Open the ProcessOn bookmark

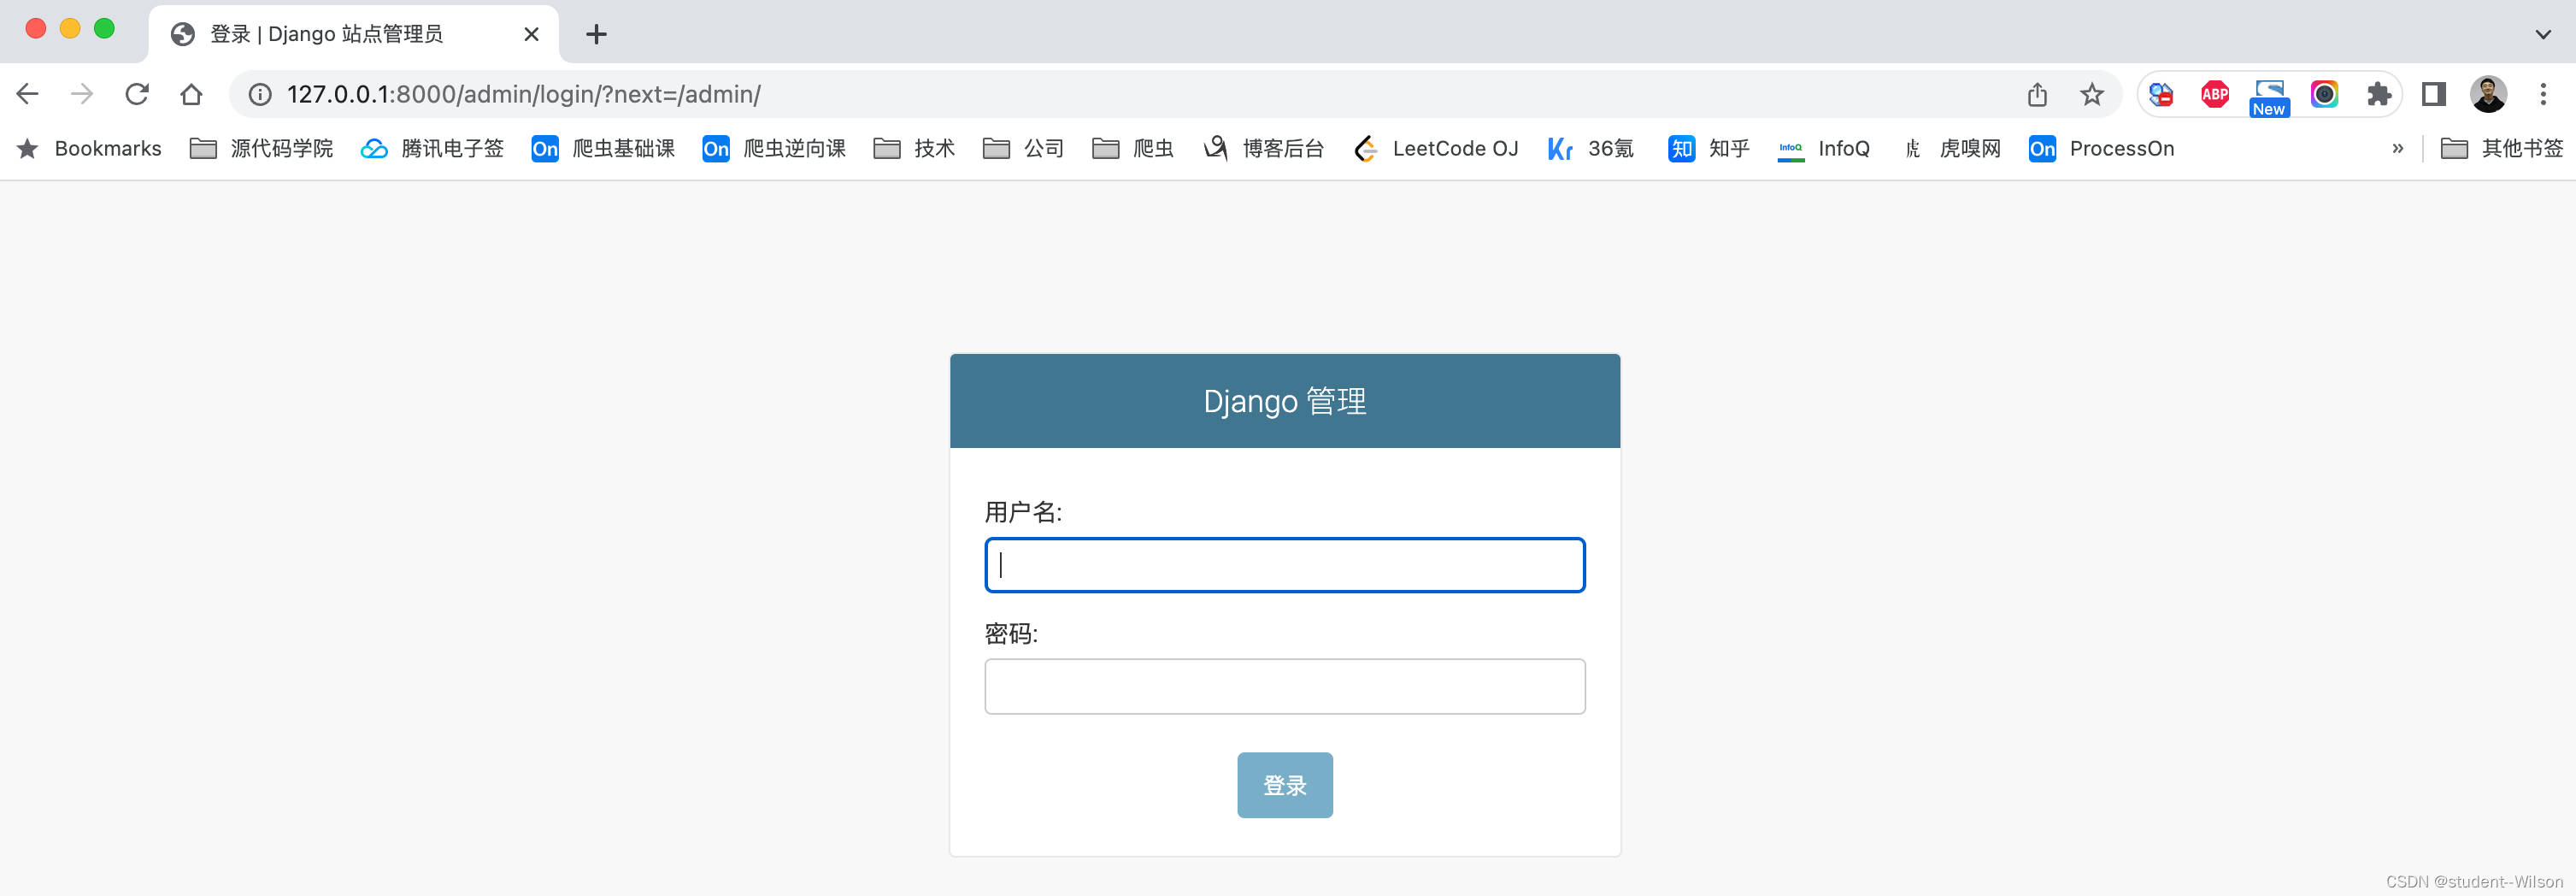pos(2101,149)
